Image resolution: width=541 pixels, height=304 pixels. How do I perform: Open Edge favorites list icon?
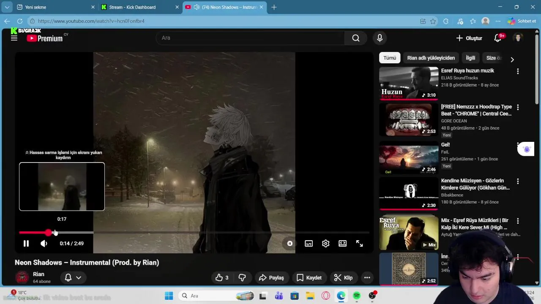[473, 21]
